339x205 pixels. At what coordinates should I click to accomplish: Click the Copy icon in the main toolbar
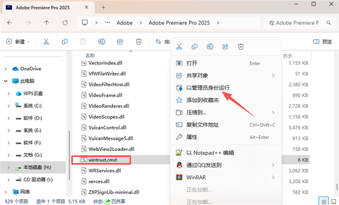point(65,42)
